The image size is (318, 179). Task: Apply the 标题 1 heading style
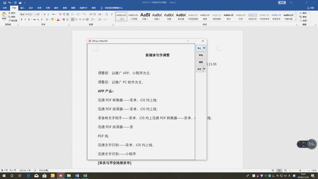coord(145,16)
